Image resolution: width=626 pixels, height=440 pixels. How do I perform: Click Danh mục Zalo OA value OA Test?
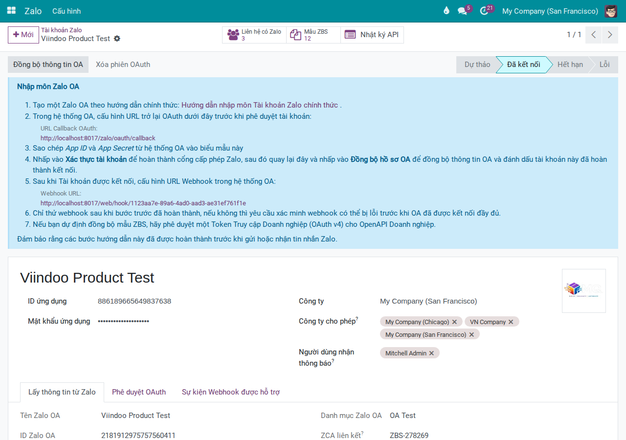click(x=402, y=416)
